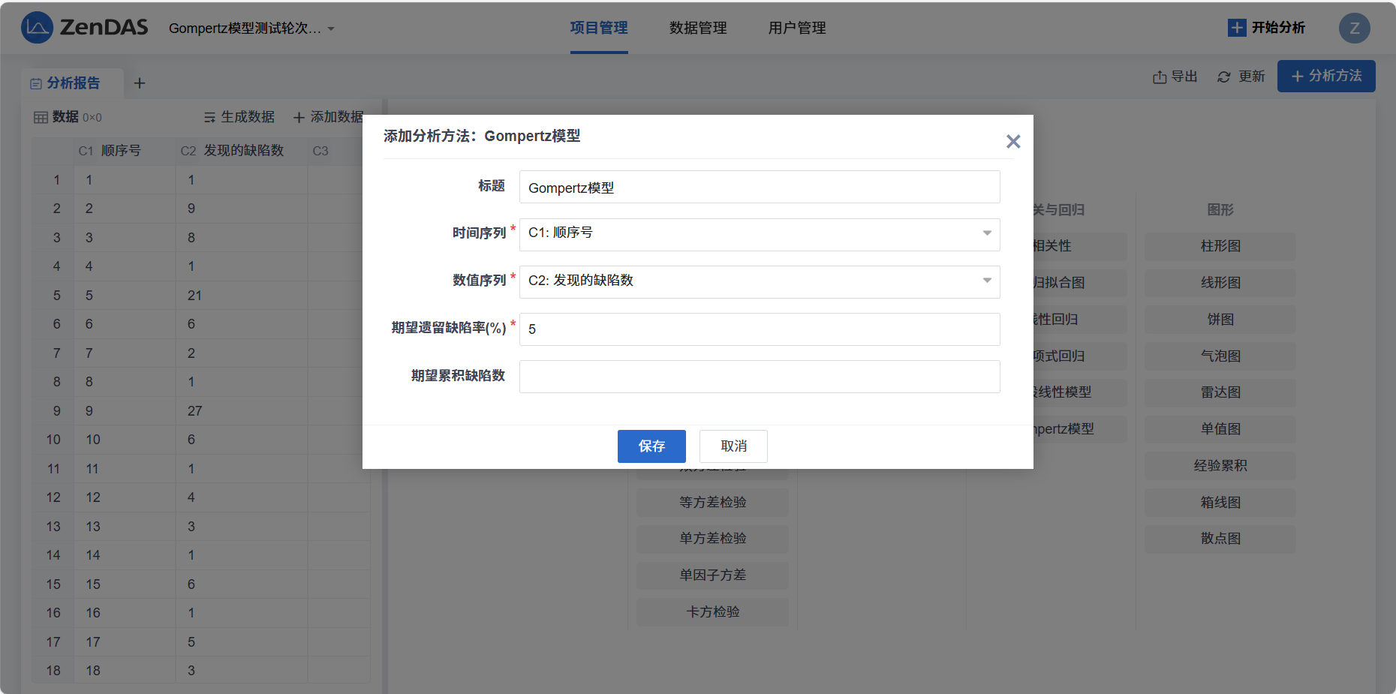This screenshot has height=694, width=1396.
Task: Add a new report tab with plus icon
Action: [x=140, y=83]
